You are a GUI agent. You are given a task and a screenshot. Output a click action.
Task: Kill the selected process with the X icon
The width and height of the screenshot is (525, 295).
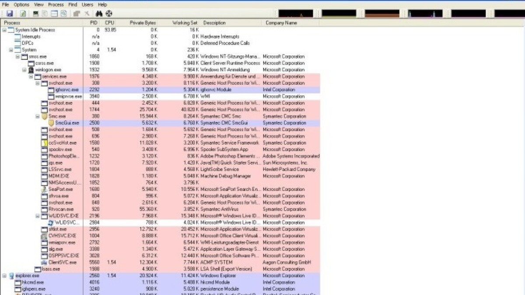coord(87,14)
